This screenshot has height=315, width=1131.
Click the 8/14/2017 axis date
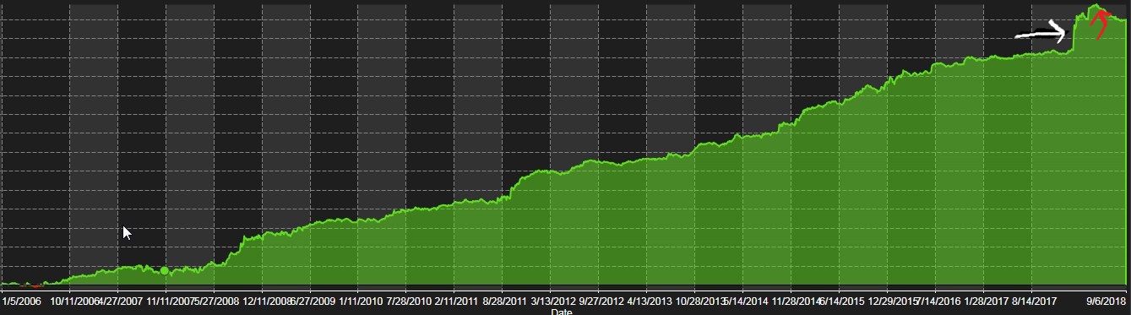1035,301
